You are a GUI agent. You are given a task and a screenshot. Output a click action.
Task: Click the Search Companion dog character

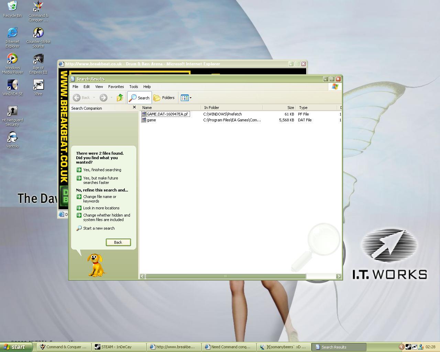pyautogui.click(x=96, y=265)
